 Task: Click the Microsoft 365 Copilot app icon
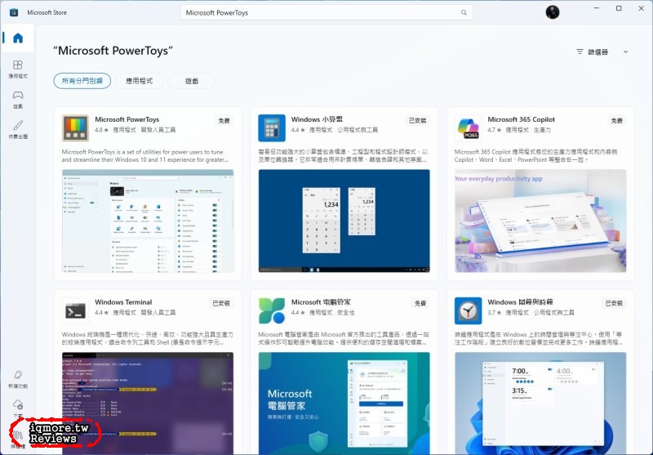click(468, 128)
